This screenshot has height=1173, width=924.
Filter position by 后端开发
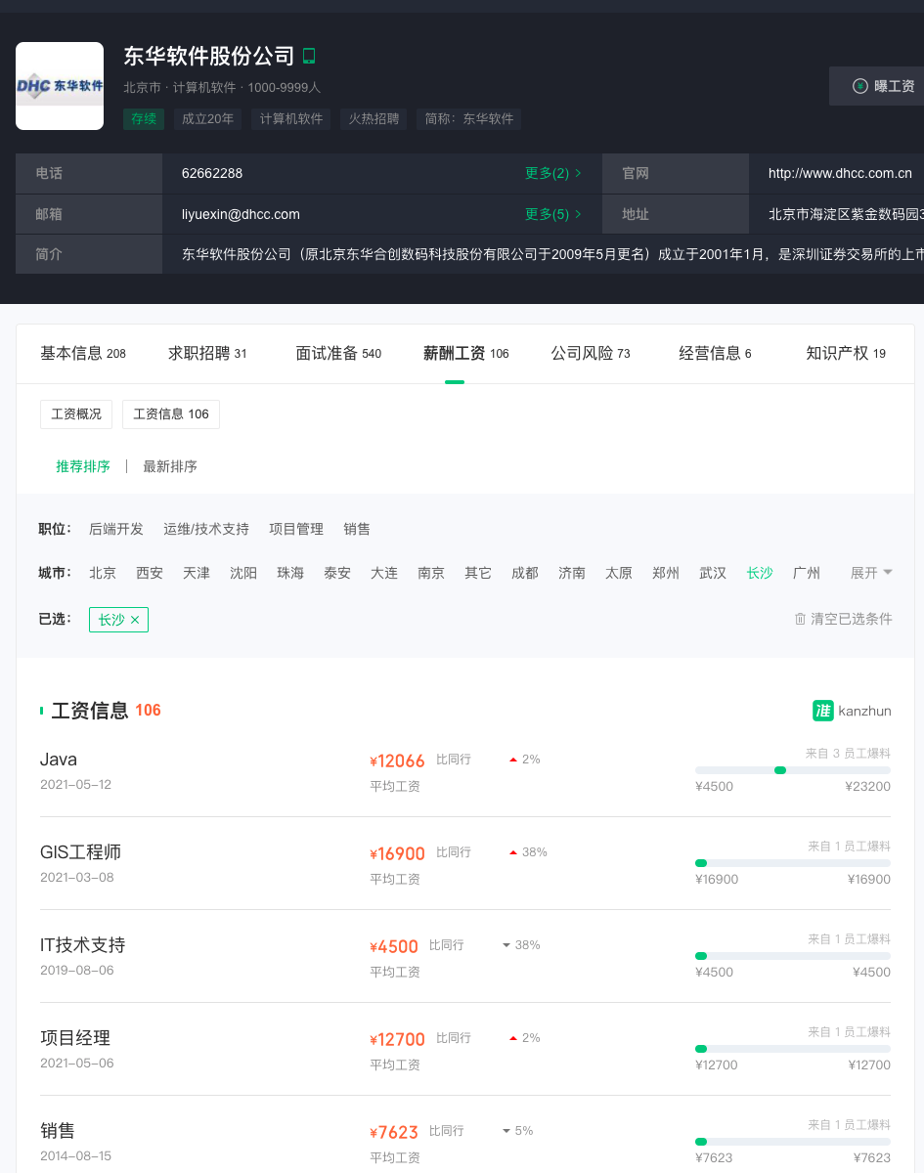point(116,529)
